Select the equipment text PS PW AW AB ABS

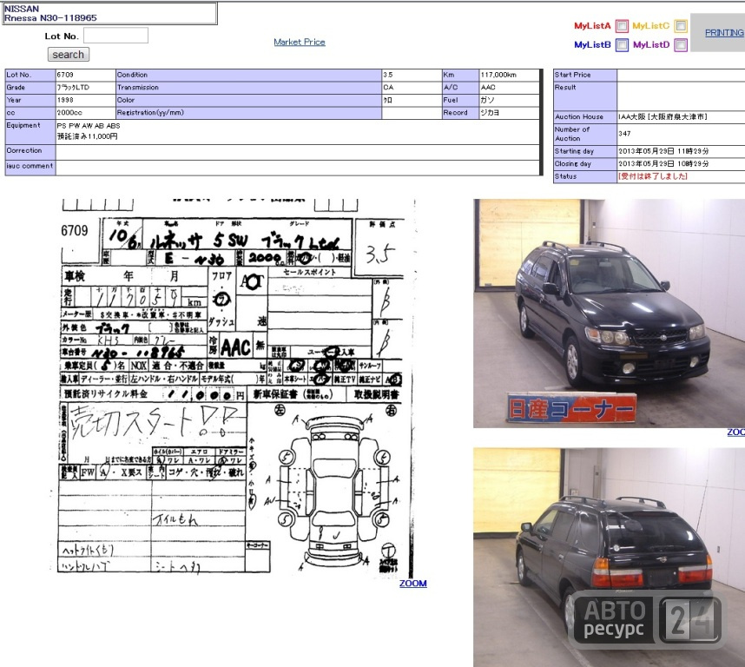[x=89, y=126]
